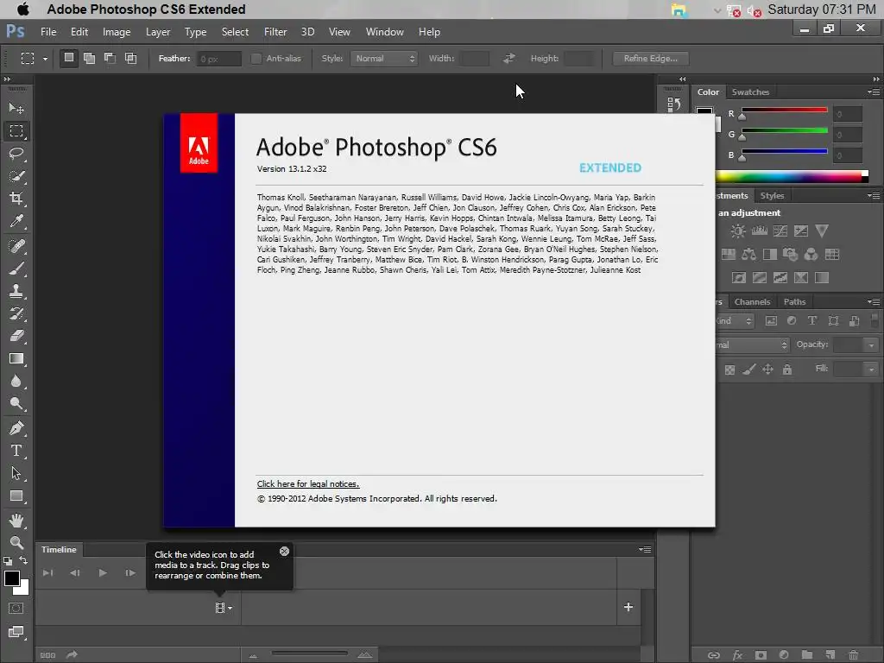Toggle Quick Mask mode icon
The width and height of the screenshot is (884, 663).
point(16,609)
